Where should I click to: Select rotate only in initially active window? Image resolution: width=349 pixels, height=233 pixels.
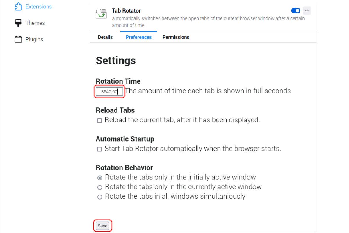pyautogui.click(x=100, y=178)
